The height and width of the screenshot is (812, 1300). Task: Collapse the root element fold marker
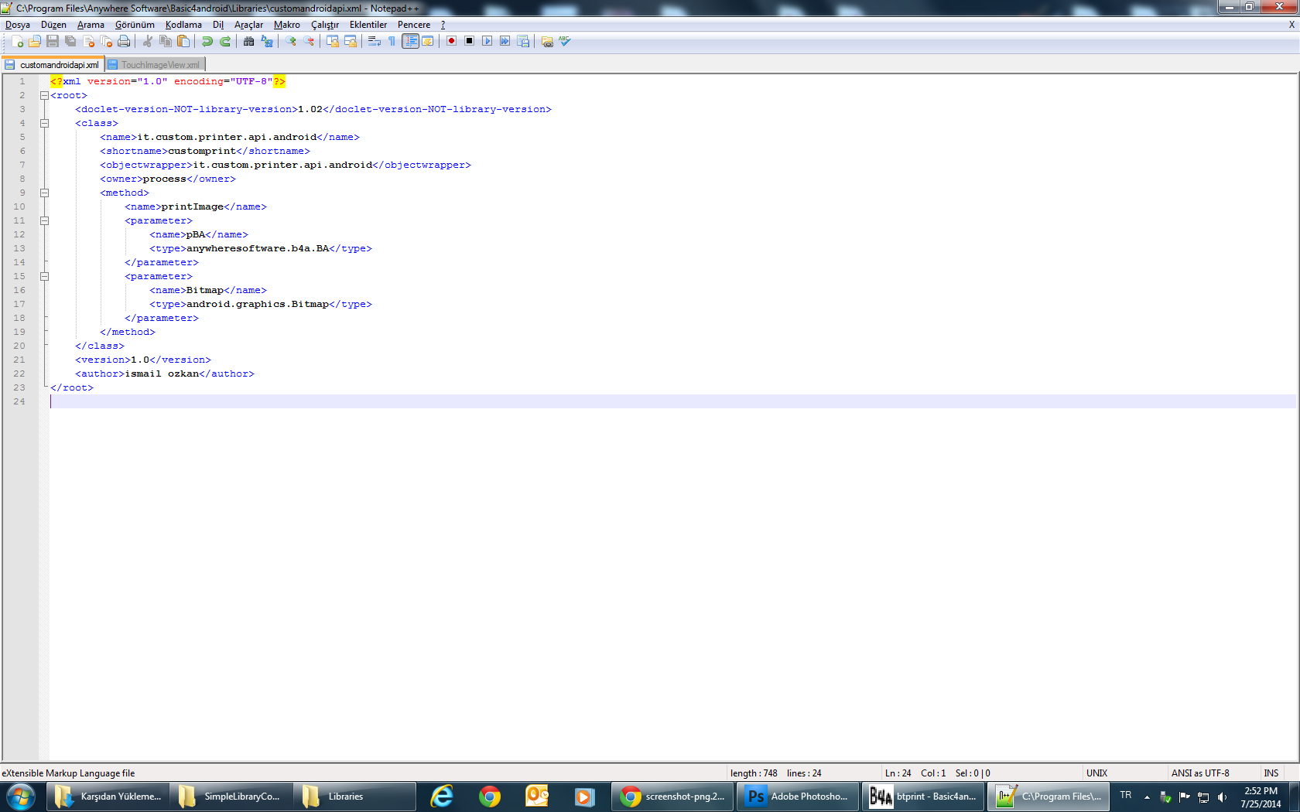tap(44, 96)
